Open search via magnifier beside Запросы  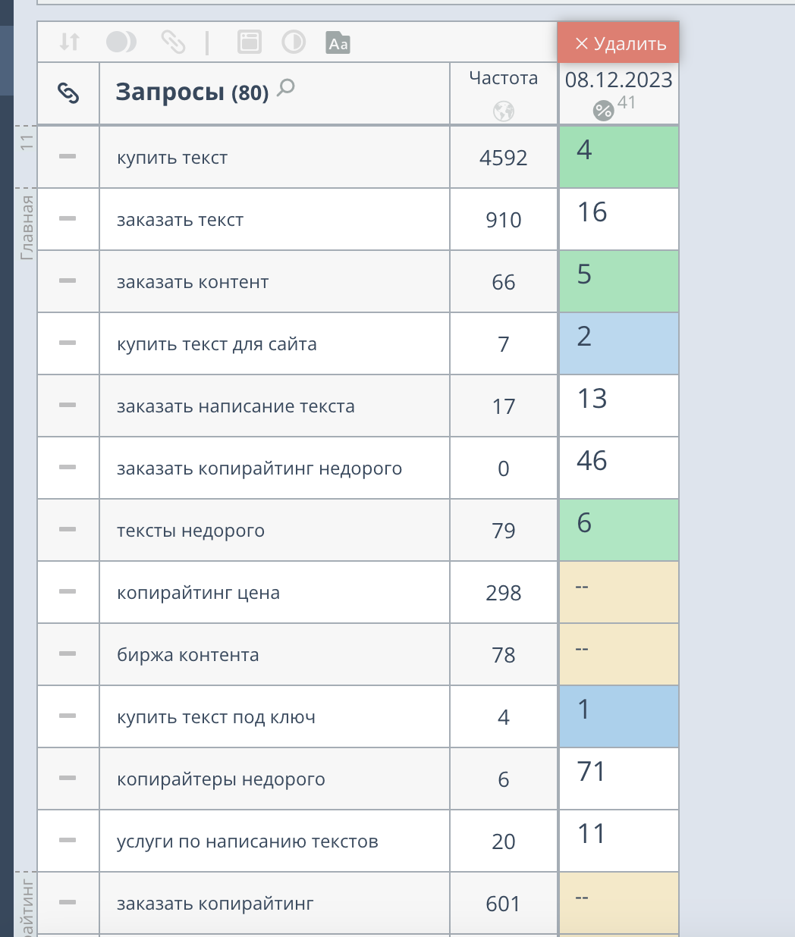[x=286, y=88]
